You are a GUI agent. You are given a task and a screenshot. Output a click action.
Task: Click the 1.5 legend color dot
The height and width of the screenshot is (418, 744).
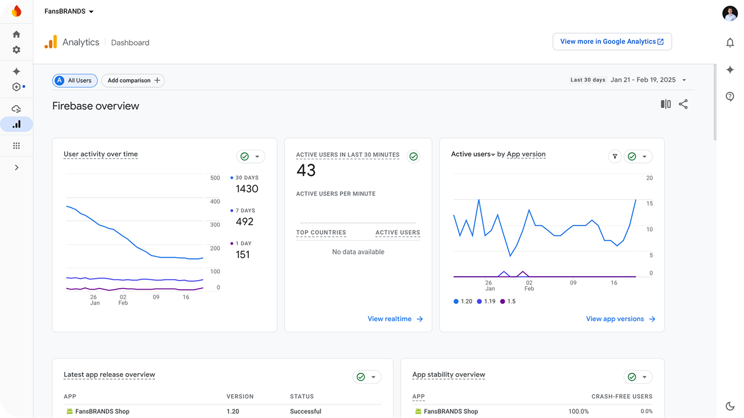[502, 301]
